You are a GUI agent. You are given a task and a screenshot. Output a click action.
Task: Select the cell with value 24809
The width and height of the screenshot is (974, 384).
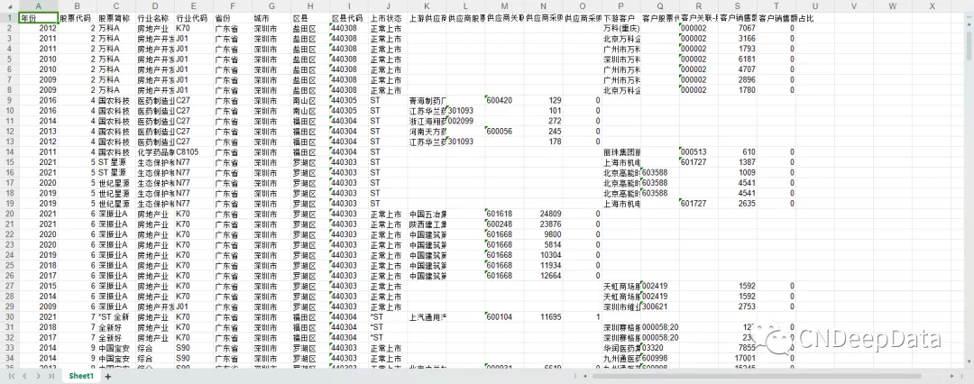pyautogui.click(x=544, y=214)
